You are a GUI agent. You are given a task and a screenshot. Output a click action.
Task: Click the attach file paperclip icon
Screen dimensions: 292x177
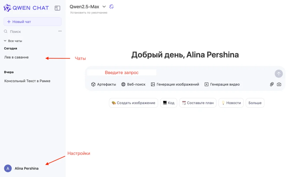(x=272, y=84)
